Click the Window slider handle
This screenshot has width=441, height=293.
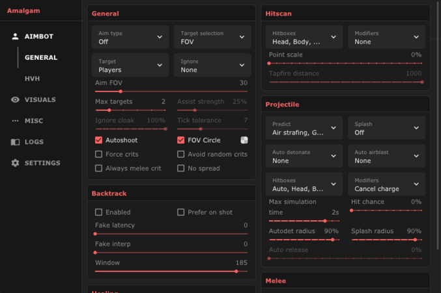click(236, 272)
